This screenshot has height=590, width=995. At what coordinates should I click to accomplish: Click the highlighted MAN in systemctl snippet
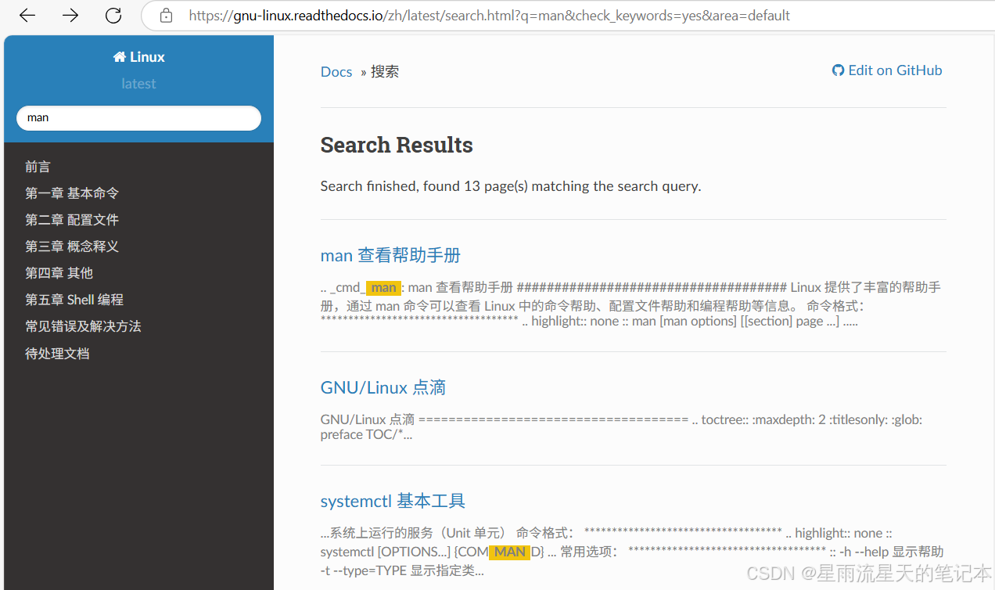[x=510, y=552]
